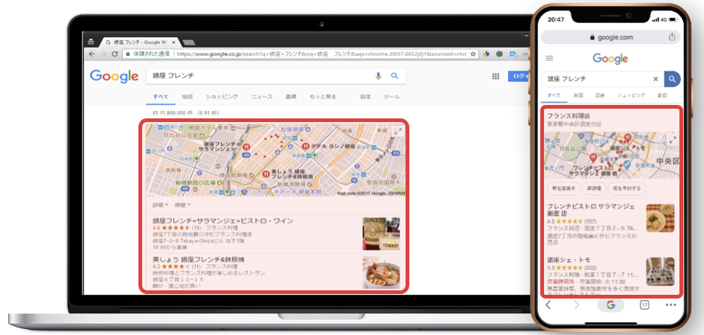Click the desktop Google search input field

coord(260,76)
